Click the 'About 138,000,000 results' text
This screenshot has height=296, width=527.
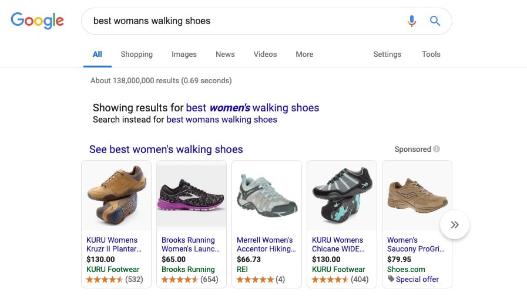(x=161, y=80)
